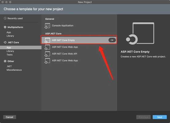The height and width of the screenshot is (123, 170).
Task: Click the ASP.NET Core Web API template icon
Action: 47,54
